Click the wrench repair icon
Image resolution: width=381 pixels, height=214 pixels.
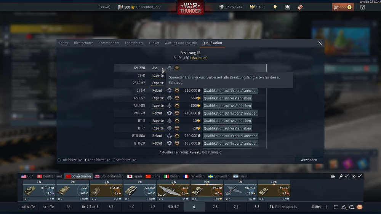(341, 176)
